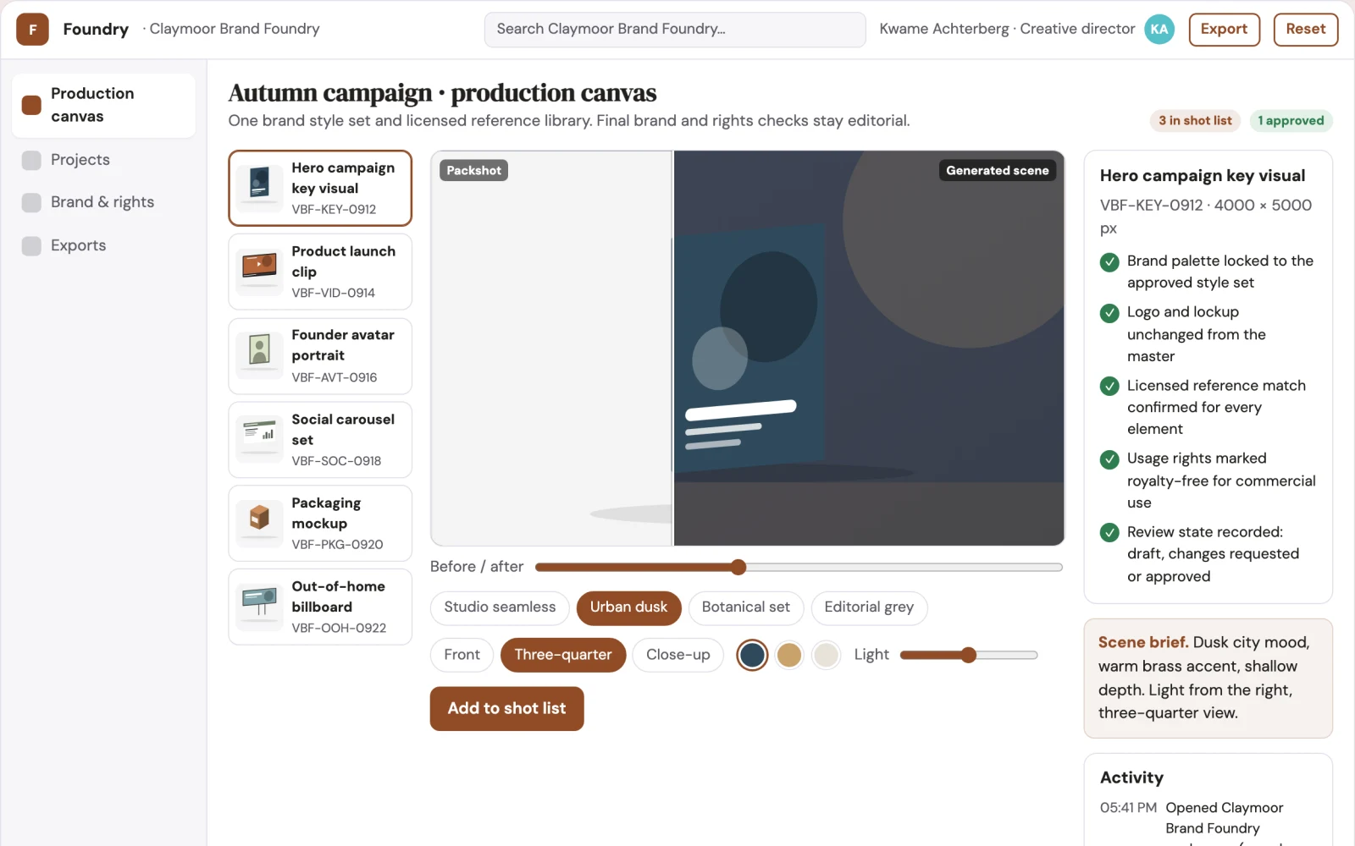Screen dimensions: 1355x846
Task: Pick the brass tan color swatch
Action: tap(789, 655)
